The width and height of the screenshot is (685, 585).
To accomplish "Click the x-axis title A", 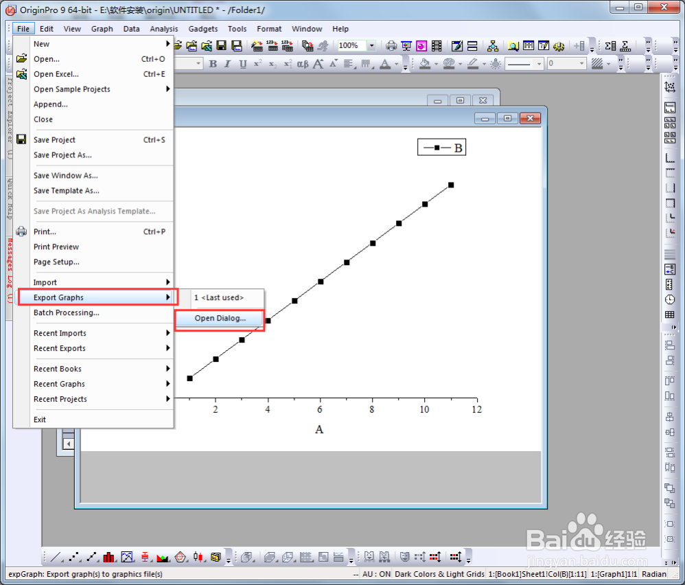I will pos(319,429).
